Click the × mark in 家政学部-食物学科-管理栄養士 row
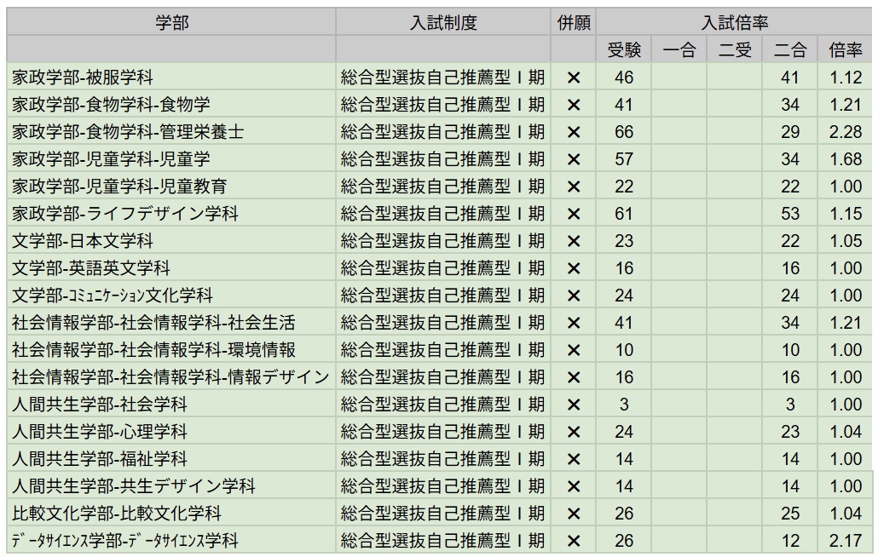878x557 pixels. (574, 132)
